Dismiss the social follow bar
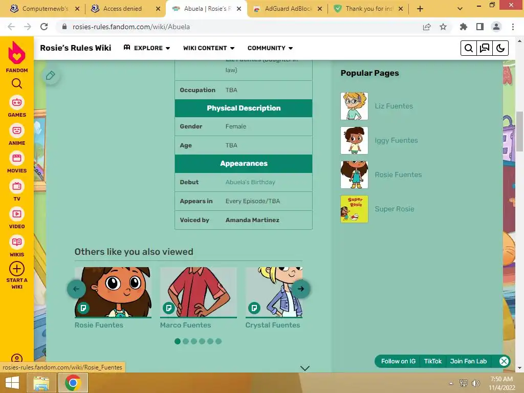 coord(504,361)
